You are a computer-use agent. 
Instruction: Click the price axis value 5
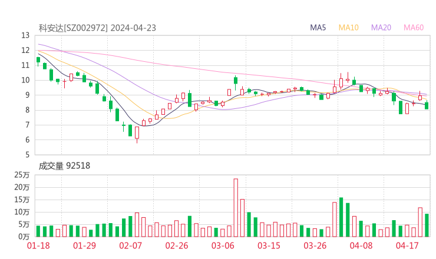pos(27,155)
